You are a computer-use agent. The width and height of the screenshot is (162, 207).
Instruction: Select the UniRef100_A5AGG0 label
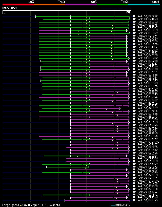pyautogui.click(x=145, y=39)
